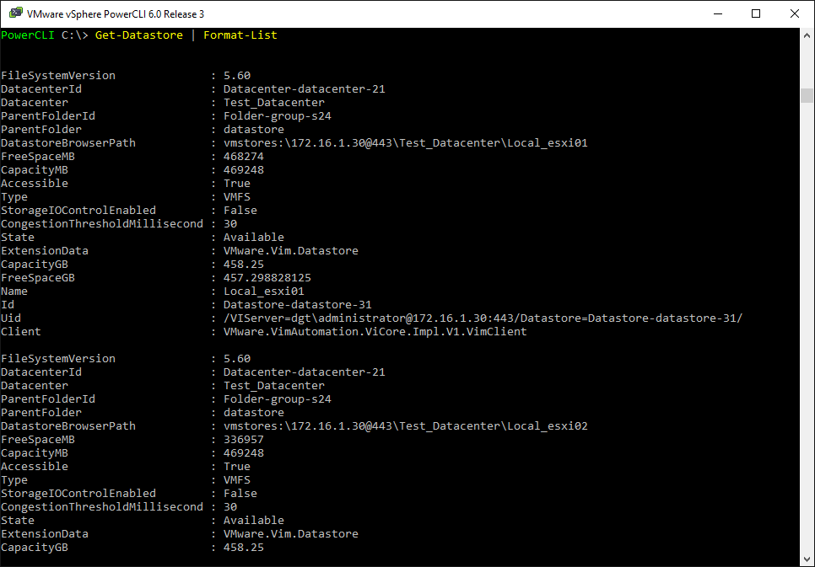Click the FreeSpaceMB value 468274

243,157
